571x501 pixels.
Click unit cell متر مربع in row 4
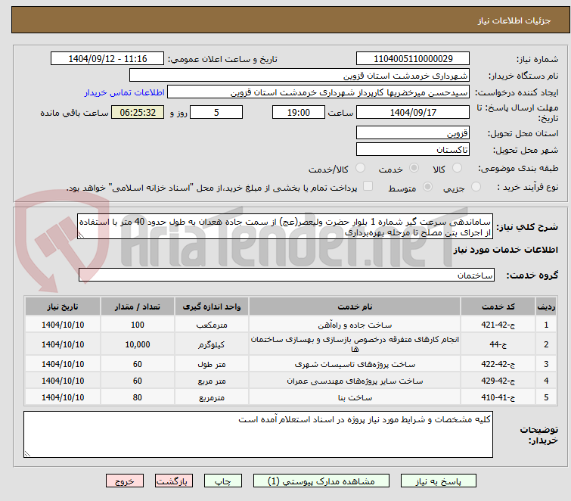[x=212, y=381]
